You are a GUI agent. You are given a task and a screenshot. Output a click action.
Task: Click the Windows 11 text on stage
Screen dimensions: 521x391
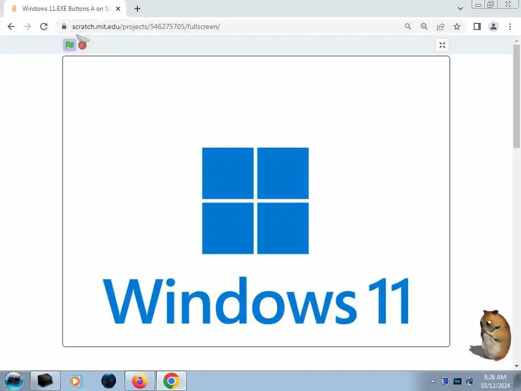pos(256,300)
